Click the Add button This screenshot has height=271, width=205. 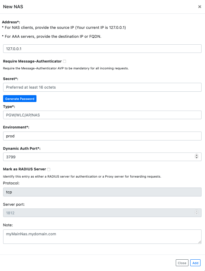coord(195,263)
